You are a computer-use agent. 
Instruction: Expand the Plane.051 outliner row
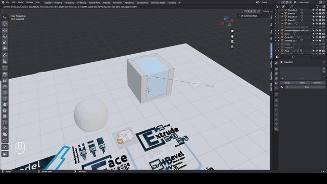[x=282, y=20]
